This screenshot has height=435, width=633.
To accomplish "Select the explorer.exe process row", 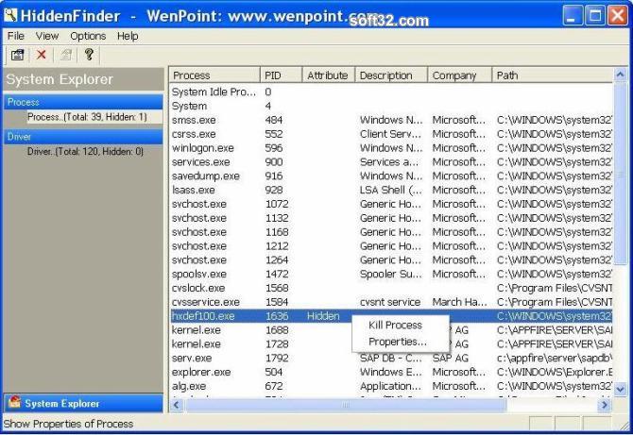I will click(200, 372).
